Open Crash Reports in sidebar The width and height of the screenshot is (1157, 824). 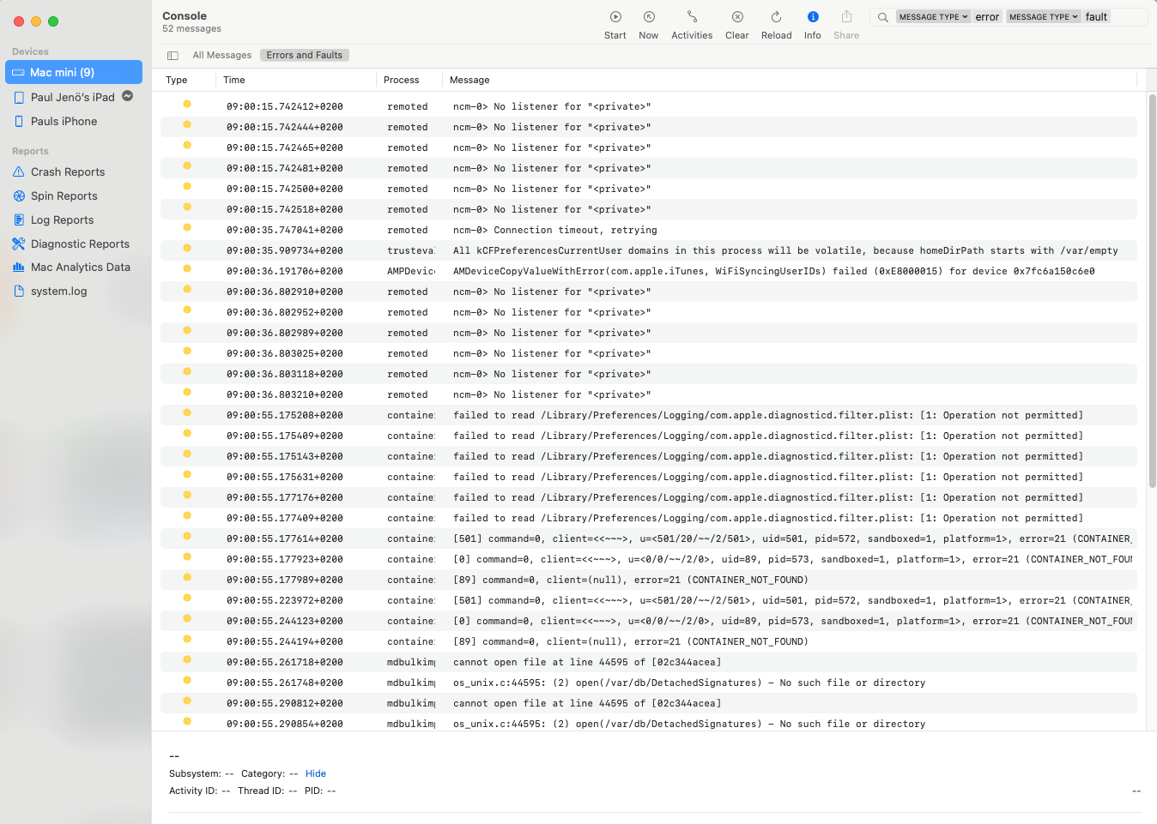(x=68, y=172)
